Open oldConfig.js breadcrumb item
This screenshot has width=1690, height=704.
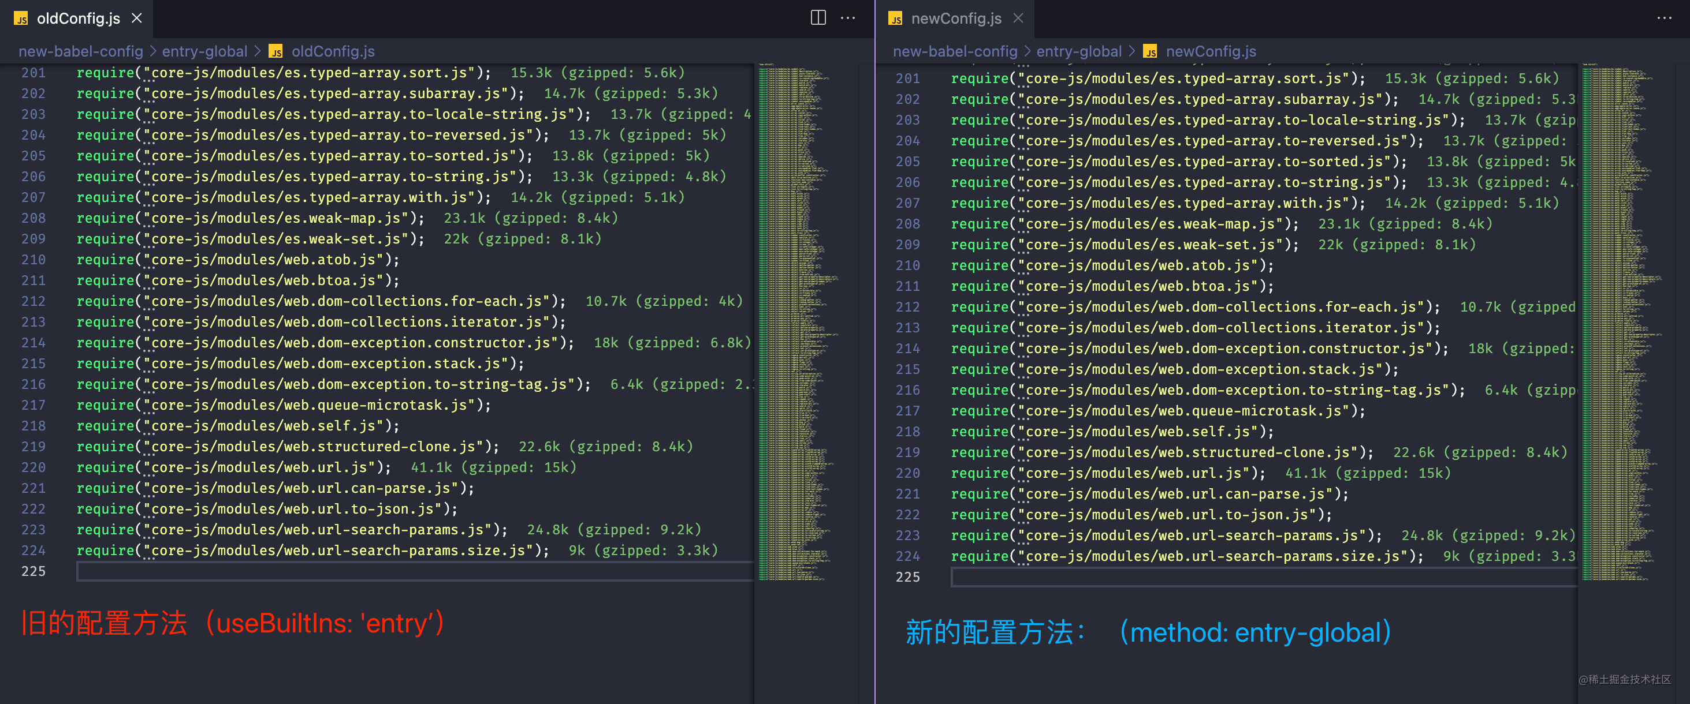(333, 51)
